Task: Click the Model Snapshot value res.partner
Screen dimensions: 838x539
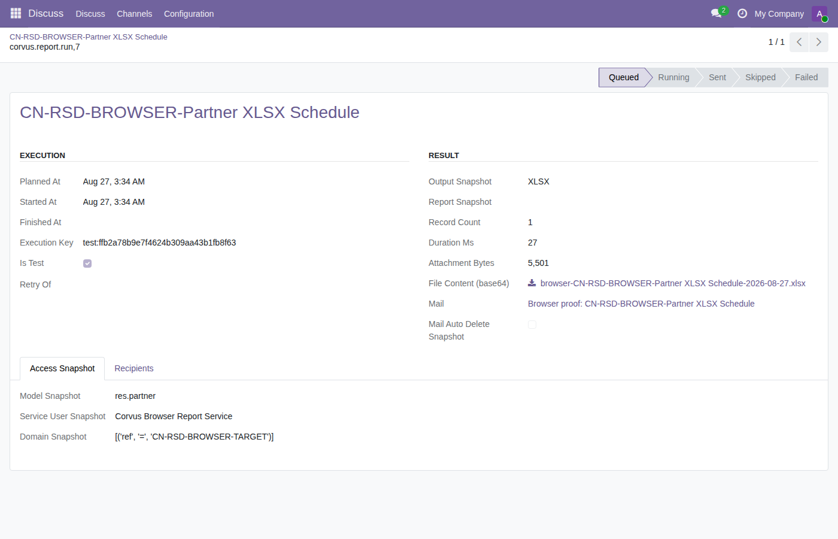Action: point(135,396)
